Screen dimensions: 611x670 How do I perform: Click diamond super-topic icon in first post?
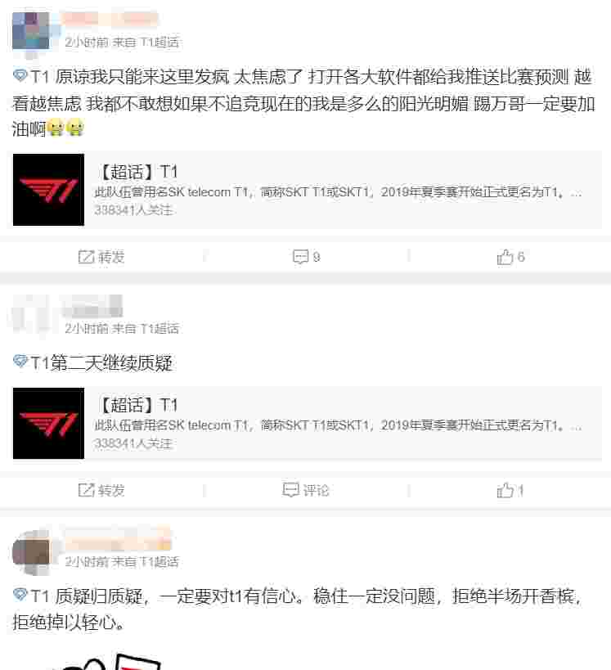20,75
